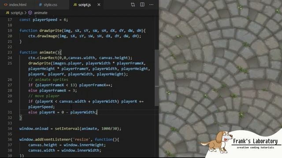
Task: Click the 'function animate()' declaration
Action: pos(41,52)
